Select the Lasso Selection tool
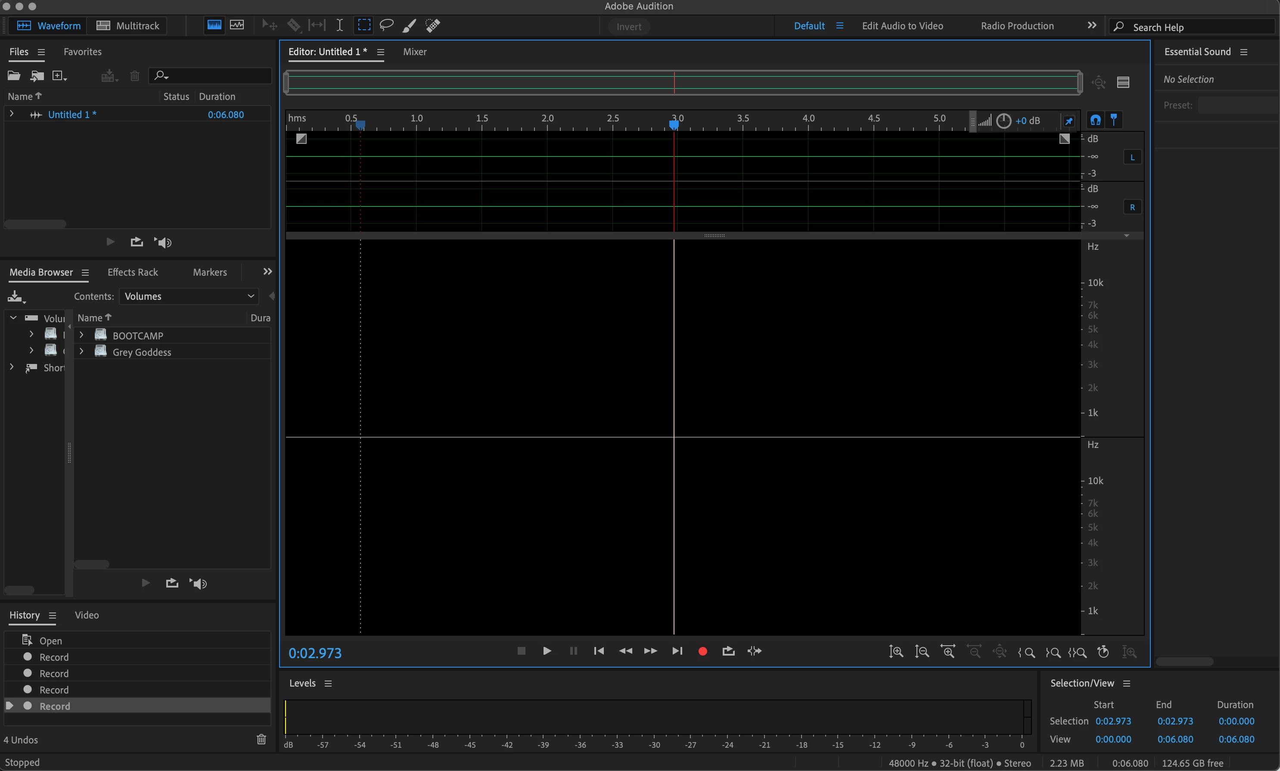 click(386, 25)
